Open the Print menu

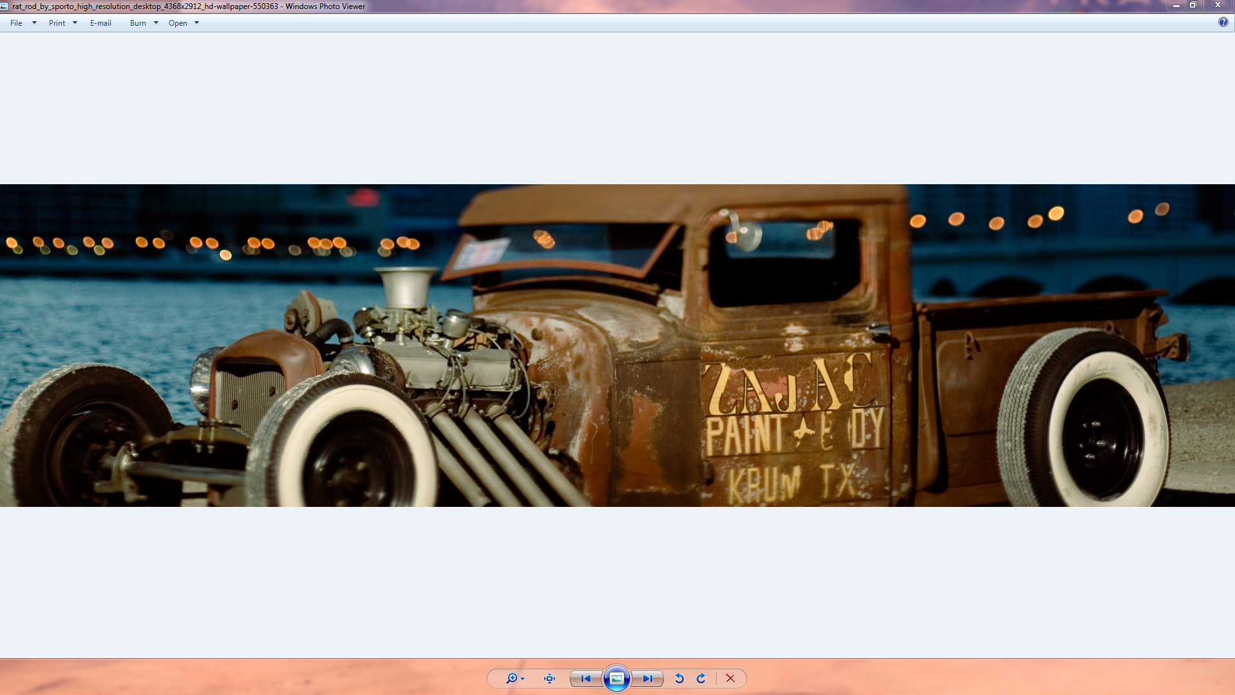(57, 23)
